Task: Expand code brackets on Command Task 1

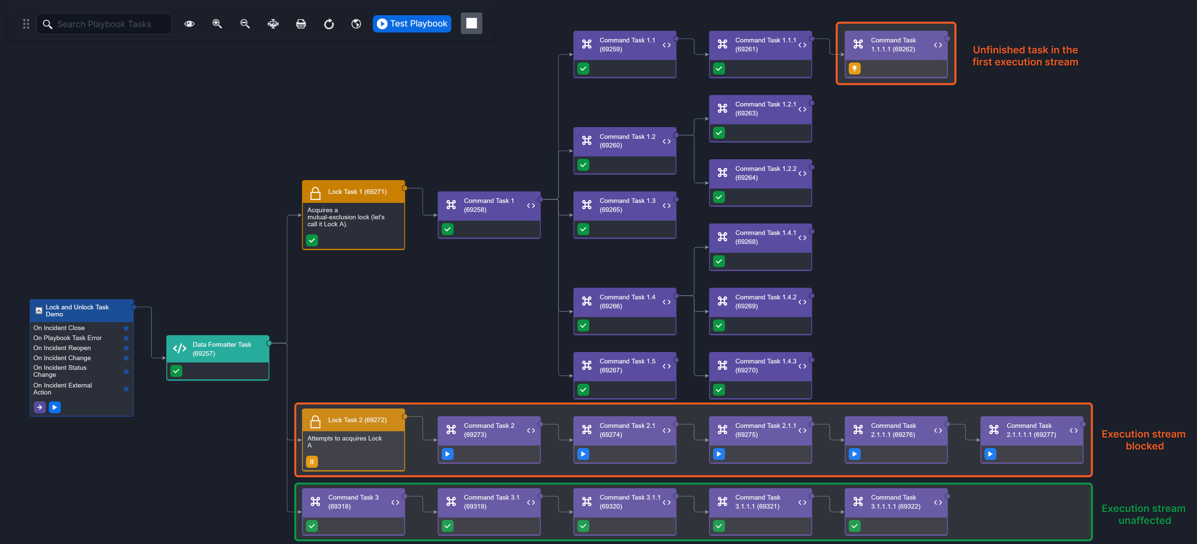Action: [x=531, y=206]
